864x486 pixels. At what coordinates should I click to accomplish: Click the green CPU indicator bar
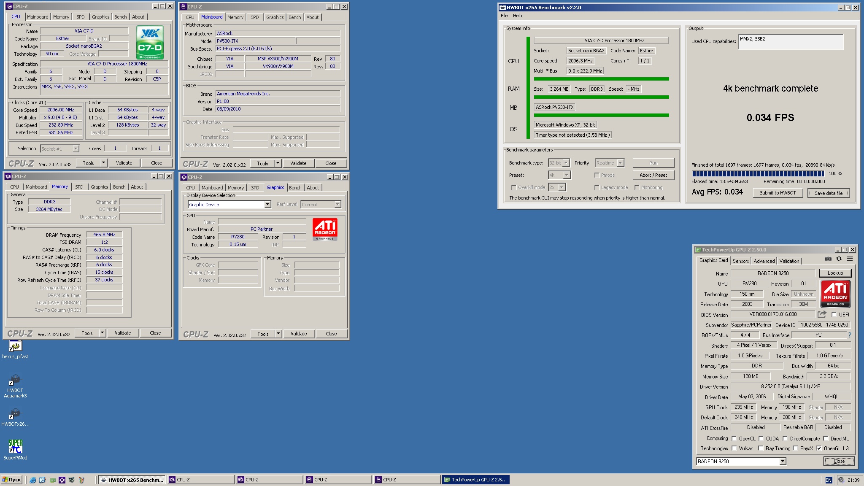601,79
